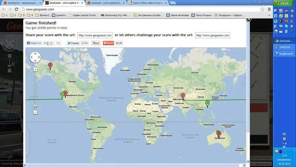296x167 pixels.
Task: Open the Экстренные службы bookmark
Action: tap(149, 15)
